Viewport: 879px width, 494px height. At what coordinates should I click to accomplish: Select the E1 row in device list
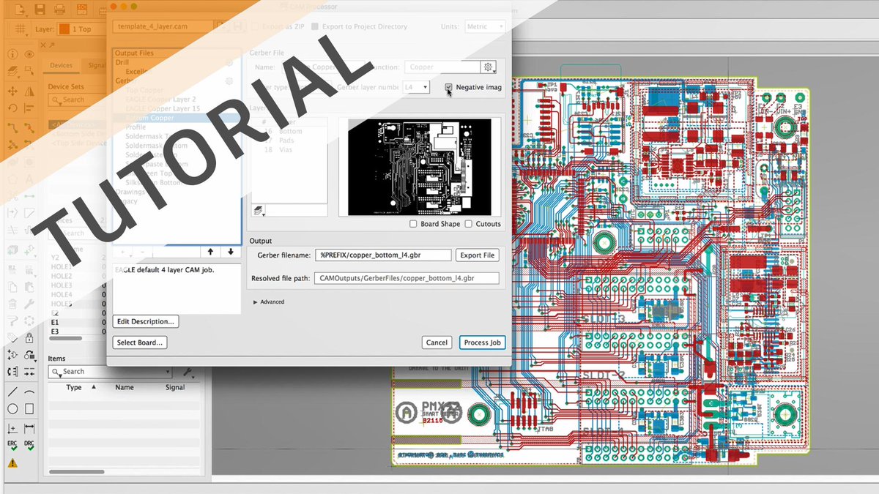tap(55, 321)
